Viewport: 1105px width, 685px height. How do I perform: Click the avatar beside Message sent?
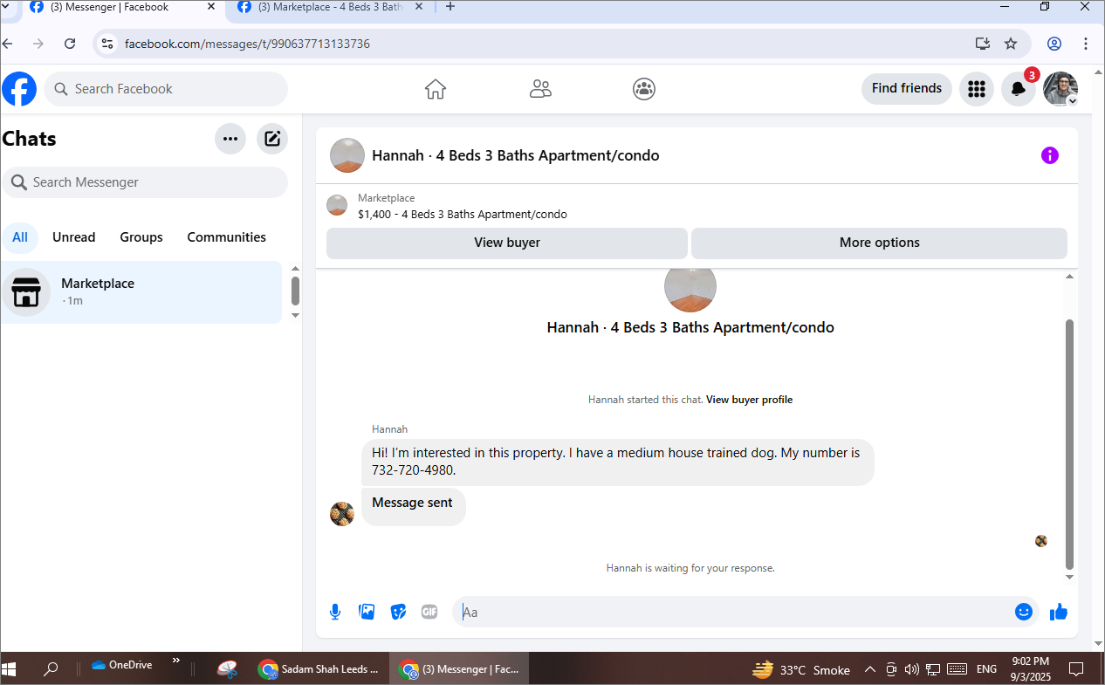(342, 514)
